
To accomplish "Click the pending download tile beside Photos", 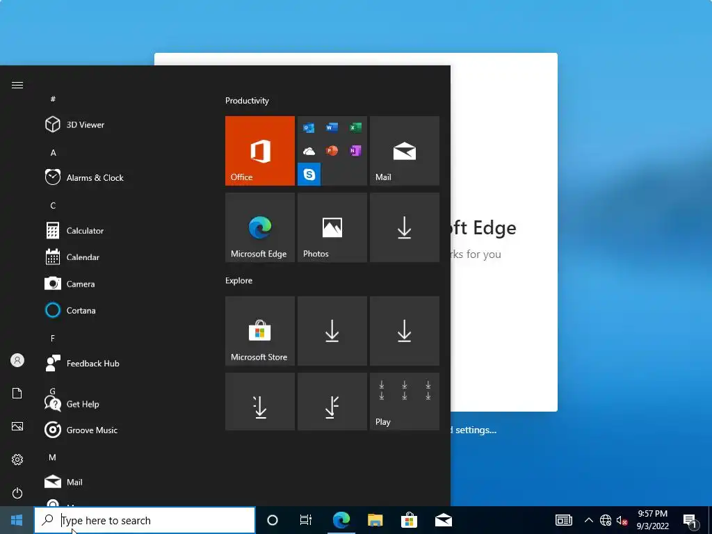I will (405, 227).
